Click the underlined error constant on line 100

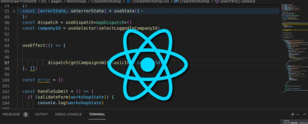coord(44,80)
